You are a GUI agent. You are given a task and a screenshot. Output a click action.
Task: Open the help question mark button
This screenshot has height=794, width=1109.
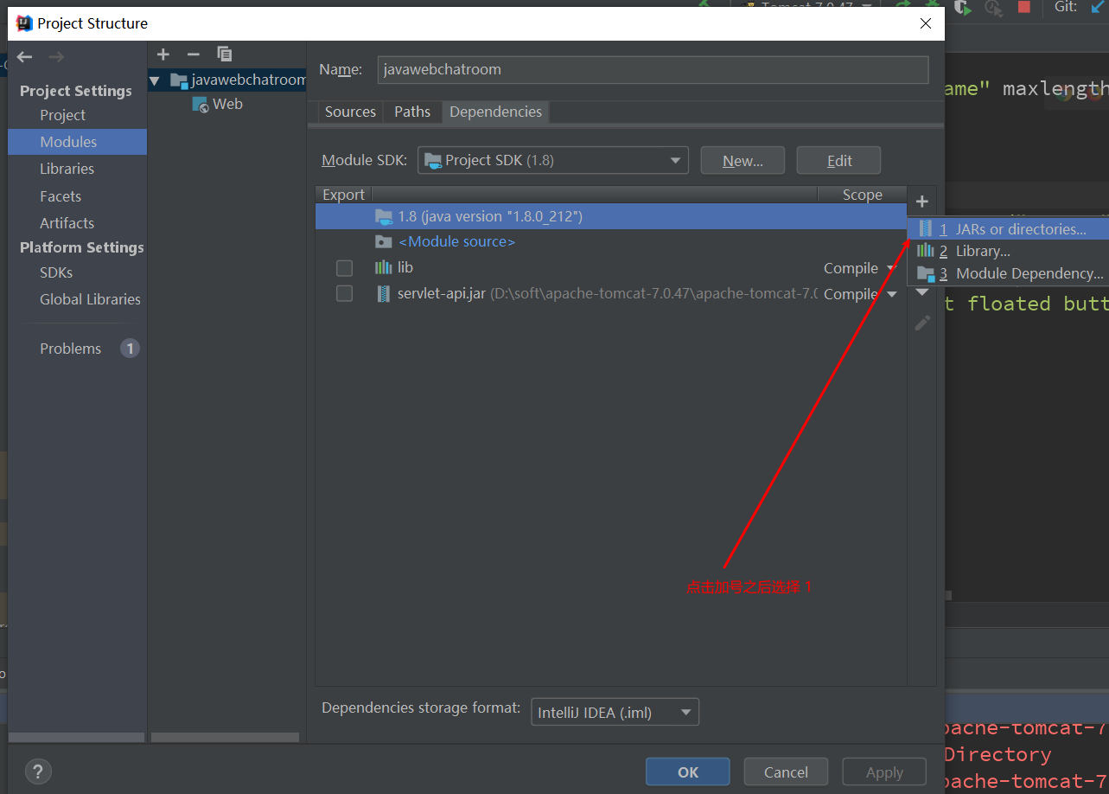point(38,772)
